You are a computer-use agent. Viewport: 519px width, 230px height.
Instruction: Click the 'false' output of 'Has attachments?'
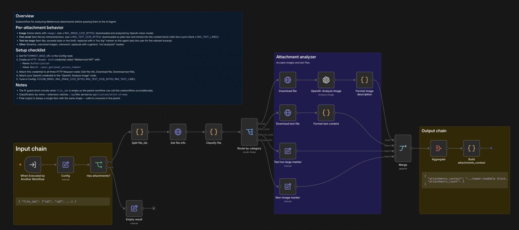click(107, 167)
